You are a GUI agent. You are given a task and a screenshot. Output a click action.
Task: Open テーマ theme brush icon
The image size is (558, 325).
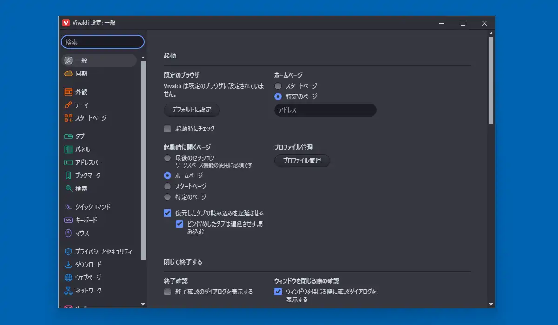coord(68,105)
